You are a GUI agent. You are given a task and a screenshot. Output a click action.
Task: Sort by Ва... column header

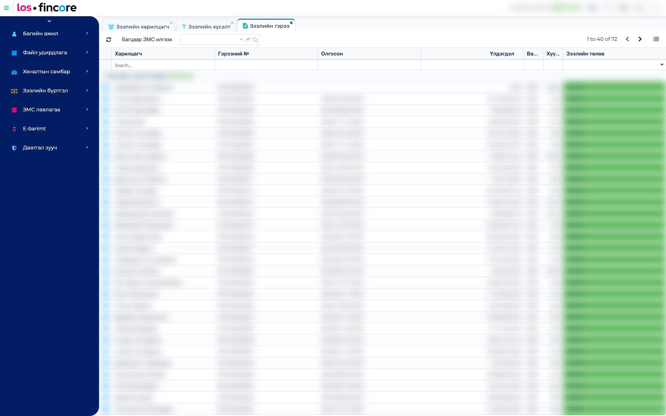point(533,54)
